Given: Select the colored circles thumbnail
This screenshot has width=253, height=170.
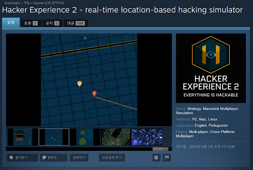Looking at the screenshot, I should tap(85, 137).
